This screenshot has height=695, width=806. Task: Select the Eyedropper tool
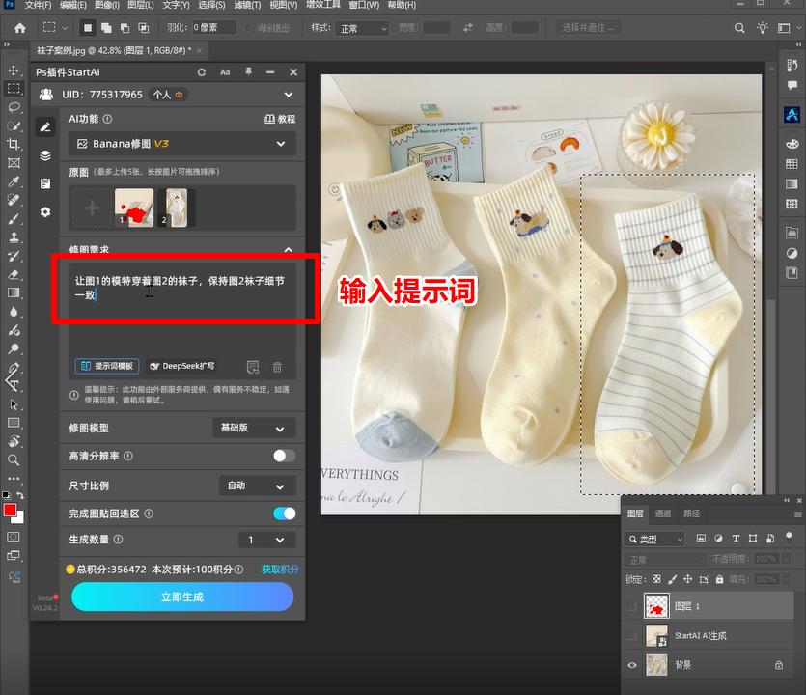[14, 181]
